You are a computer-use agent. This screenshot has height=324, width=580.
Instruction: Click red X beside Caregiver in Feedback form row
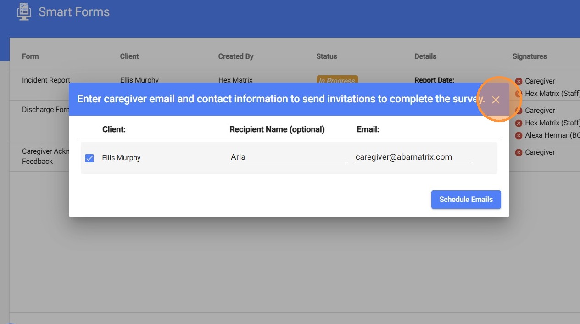click(519, 152)
